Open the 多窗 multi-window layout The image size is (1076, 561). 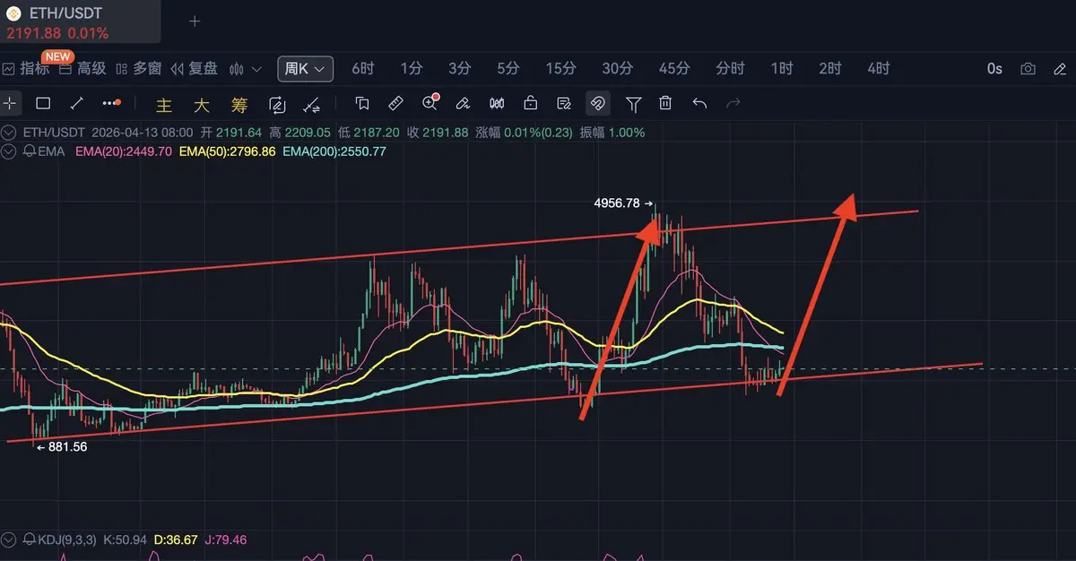tap(139, 68)
